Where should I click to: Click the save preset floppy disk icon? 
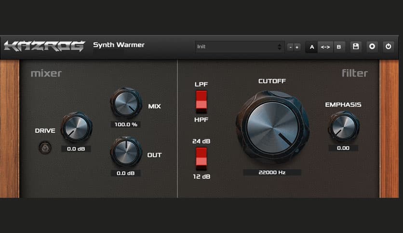click(x=356, y=47)
